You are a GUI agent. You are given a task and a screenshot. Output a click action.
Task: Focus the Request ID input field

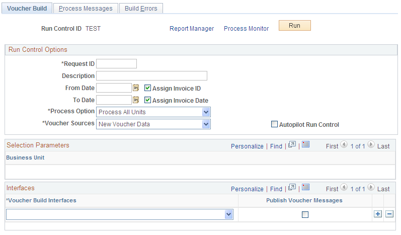[116, 64]
